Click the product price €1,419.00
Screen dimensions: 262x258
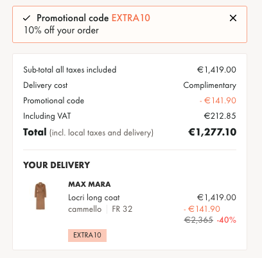216,198
